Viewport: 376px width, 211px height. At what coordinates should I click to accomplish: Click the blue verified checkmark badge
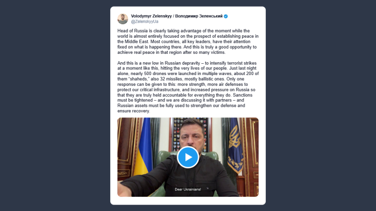(x=226, y=16)
